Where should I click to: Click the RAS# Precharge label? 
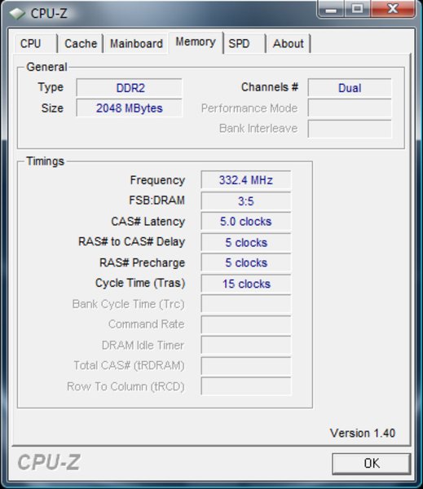[x=143, y=262]
